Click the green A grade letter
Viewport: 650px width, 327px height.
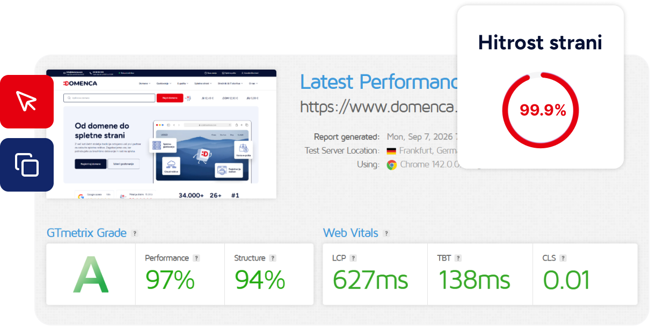[91, 275]
